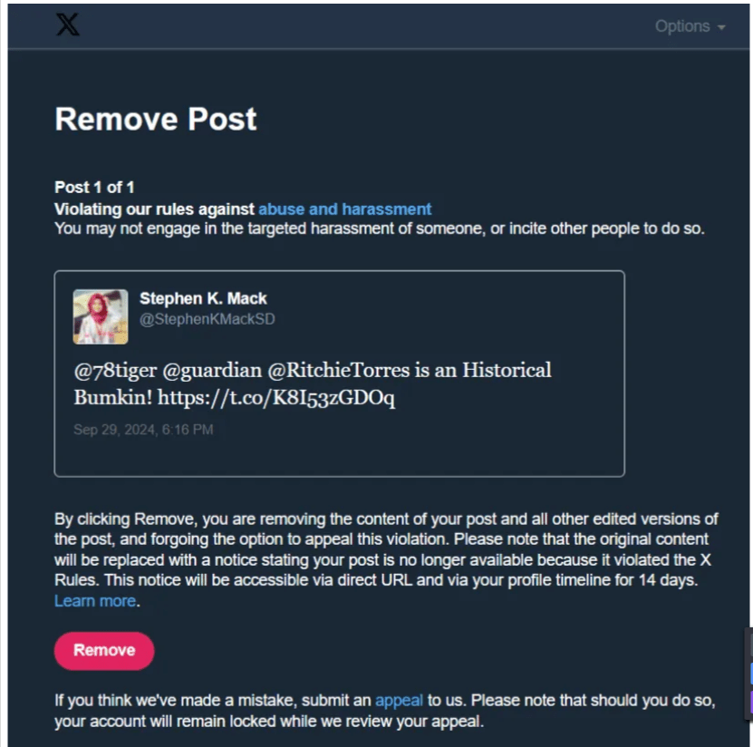Click the Remove Post heading
The image size is (753, 747).
[156, 119]
